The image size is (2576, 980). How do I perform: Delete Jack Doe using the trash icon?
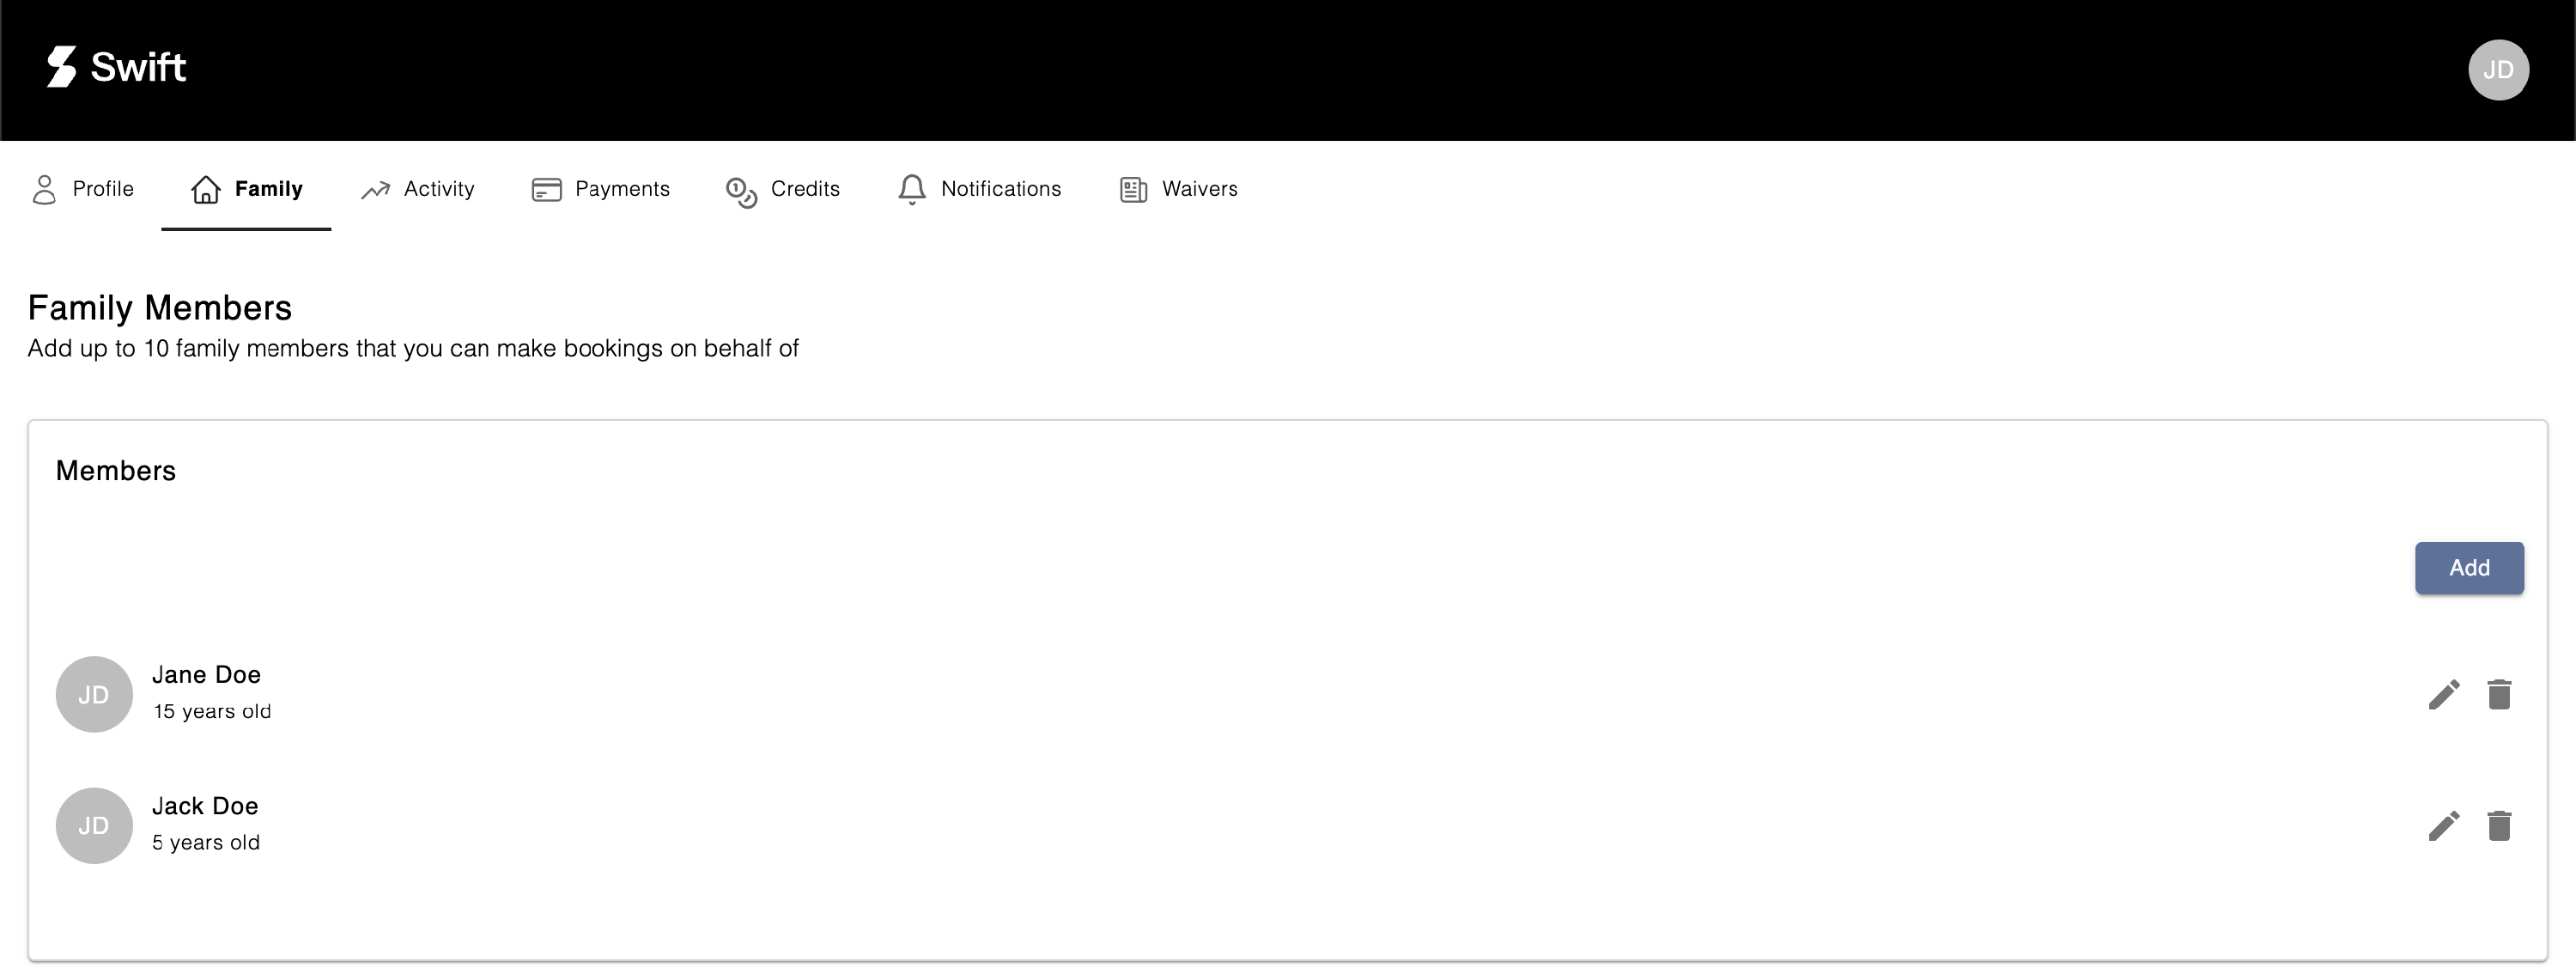coord(2498,825)
